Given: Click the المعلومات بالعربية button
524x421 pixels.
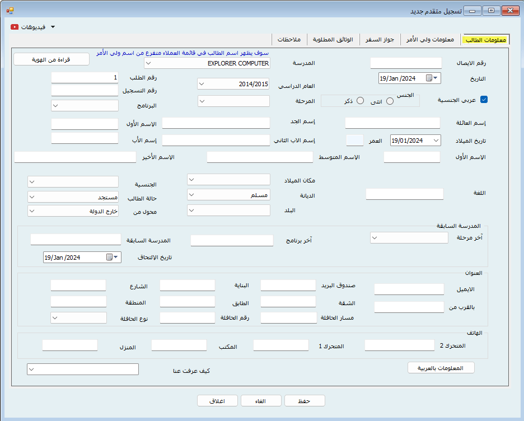Looking at the screenshot, I should coord(441,368).
